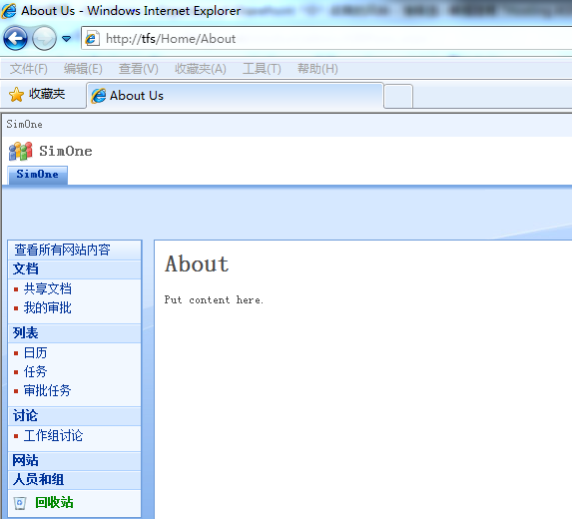Open the 工具(T) menu
Viewport: 572px width, 519px height.
pyautogui.click(x=262, y=69)
